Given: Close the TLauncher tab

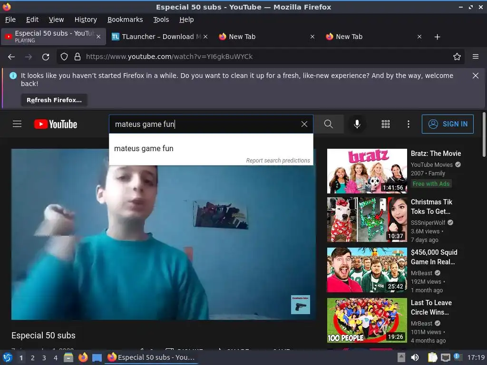Looking at the screenshot, I should coord(205,37).
